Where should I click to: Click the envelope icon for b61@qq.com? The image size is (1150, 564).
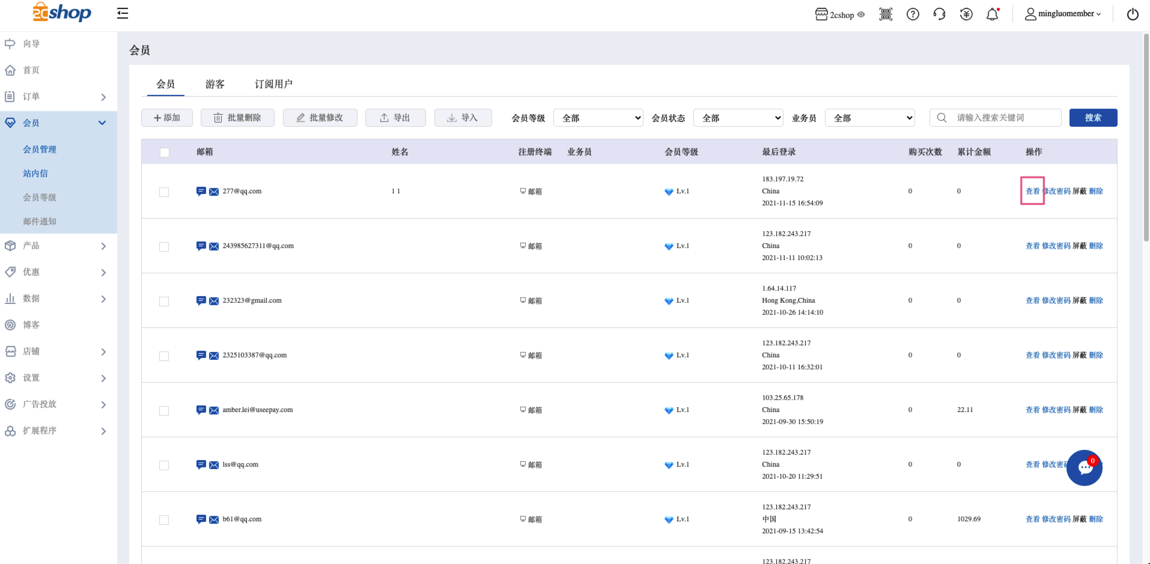coord(214,520)
